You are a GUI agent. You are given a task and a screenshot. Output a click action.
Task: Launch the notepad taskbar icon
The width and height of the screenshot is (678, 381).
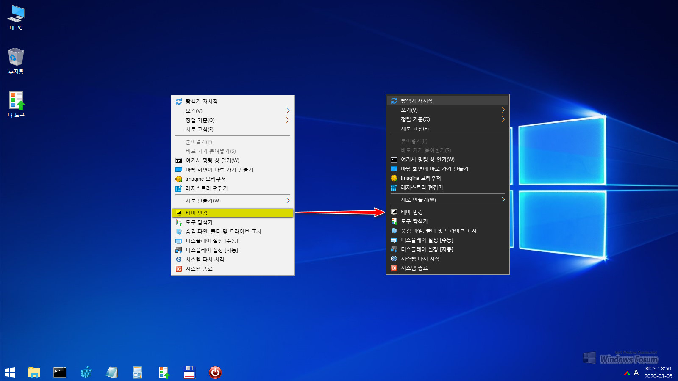click(111, 373)
